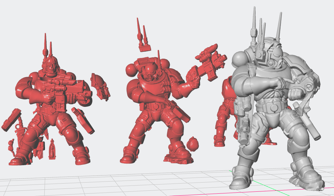Screen dimensions: 334x196
Task: Select the long weapon part at far left
Action: click(11, 120)
